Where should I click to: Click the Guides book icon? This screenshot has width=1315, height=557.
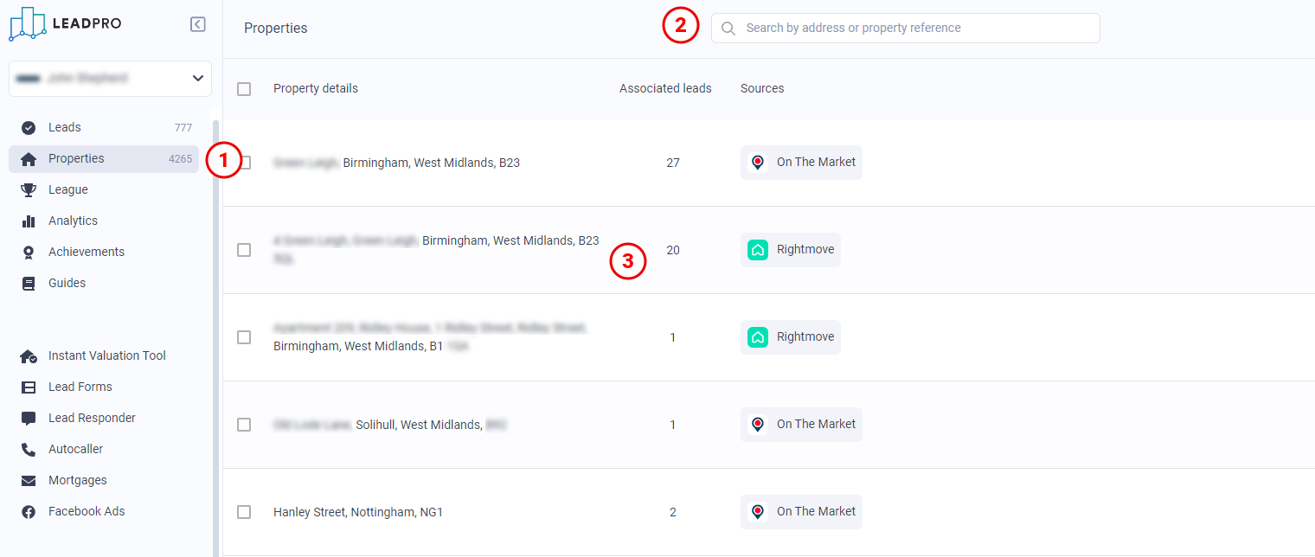coord(29,284)
